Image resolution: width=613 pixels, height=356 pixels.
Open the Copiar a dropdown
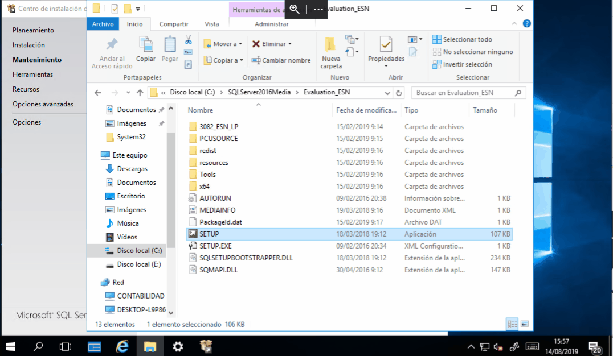(223, 60)
